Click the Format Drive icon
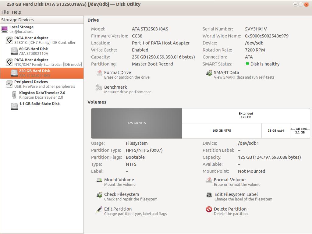The height and width of the screenshot is (234, 312). [99, 73]
